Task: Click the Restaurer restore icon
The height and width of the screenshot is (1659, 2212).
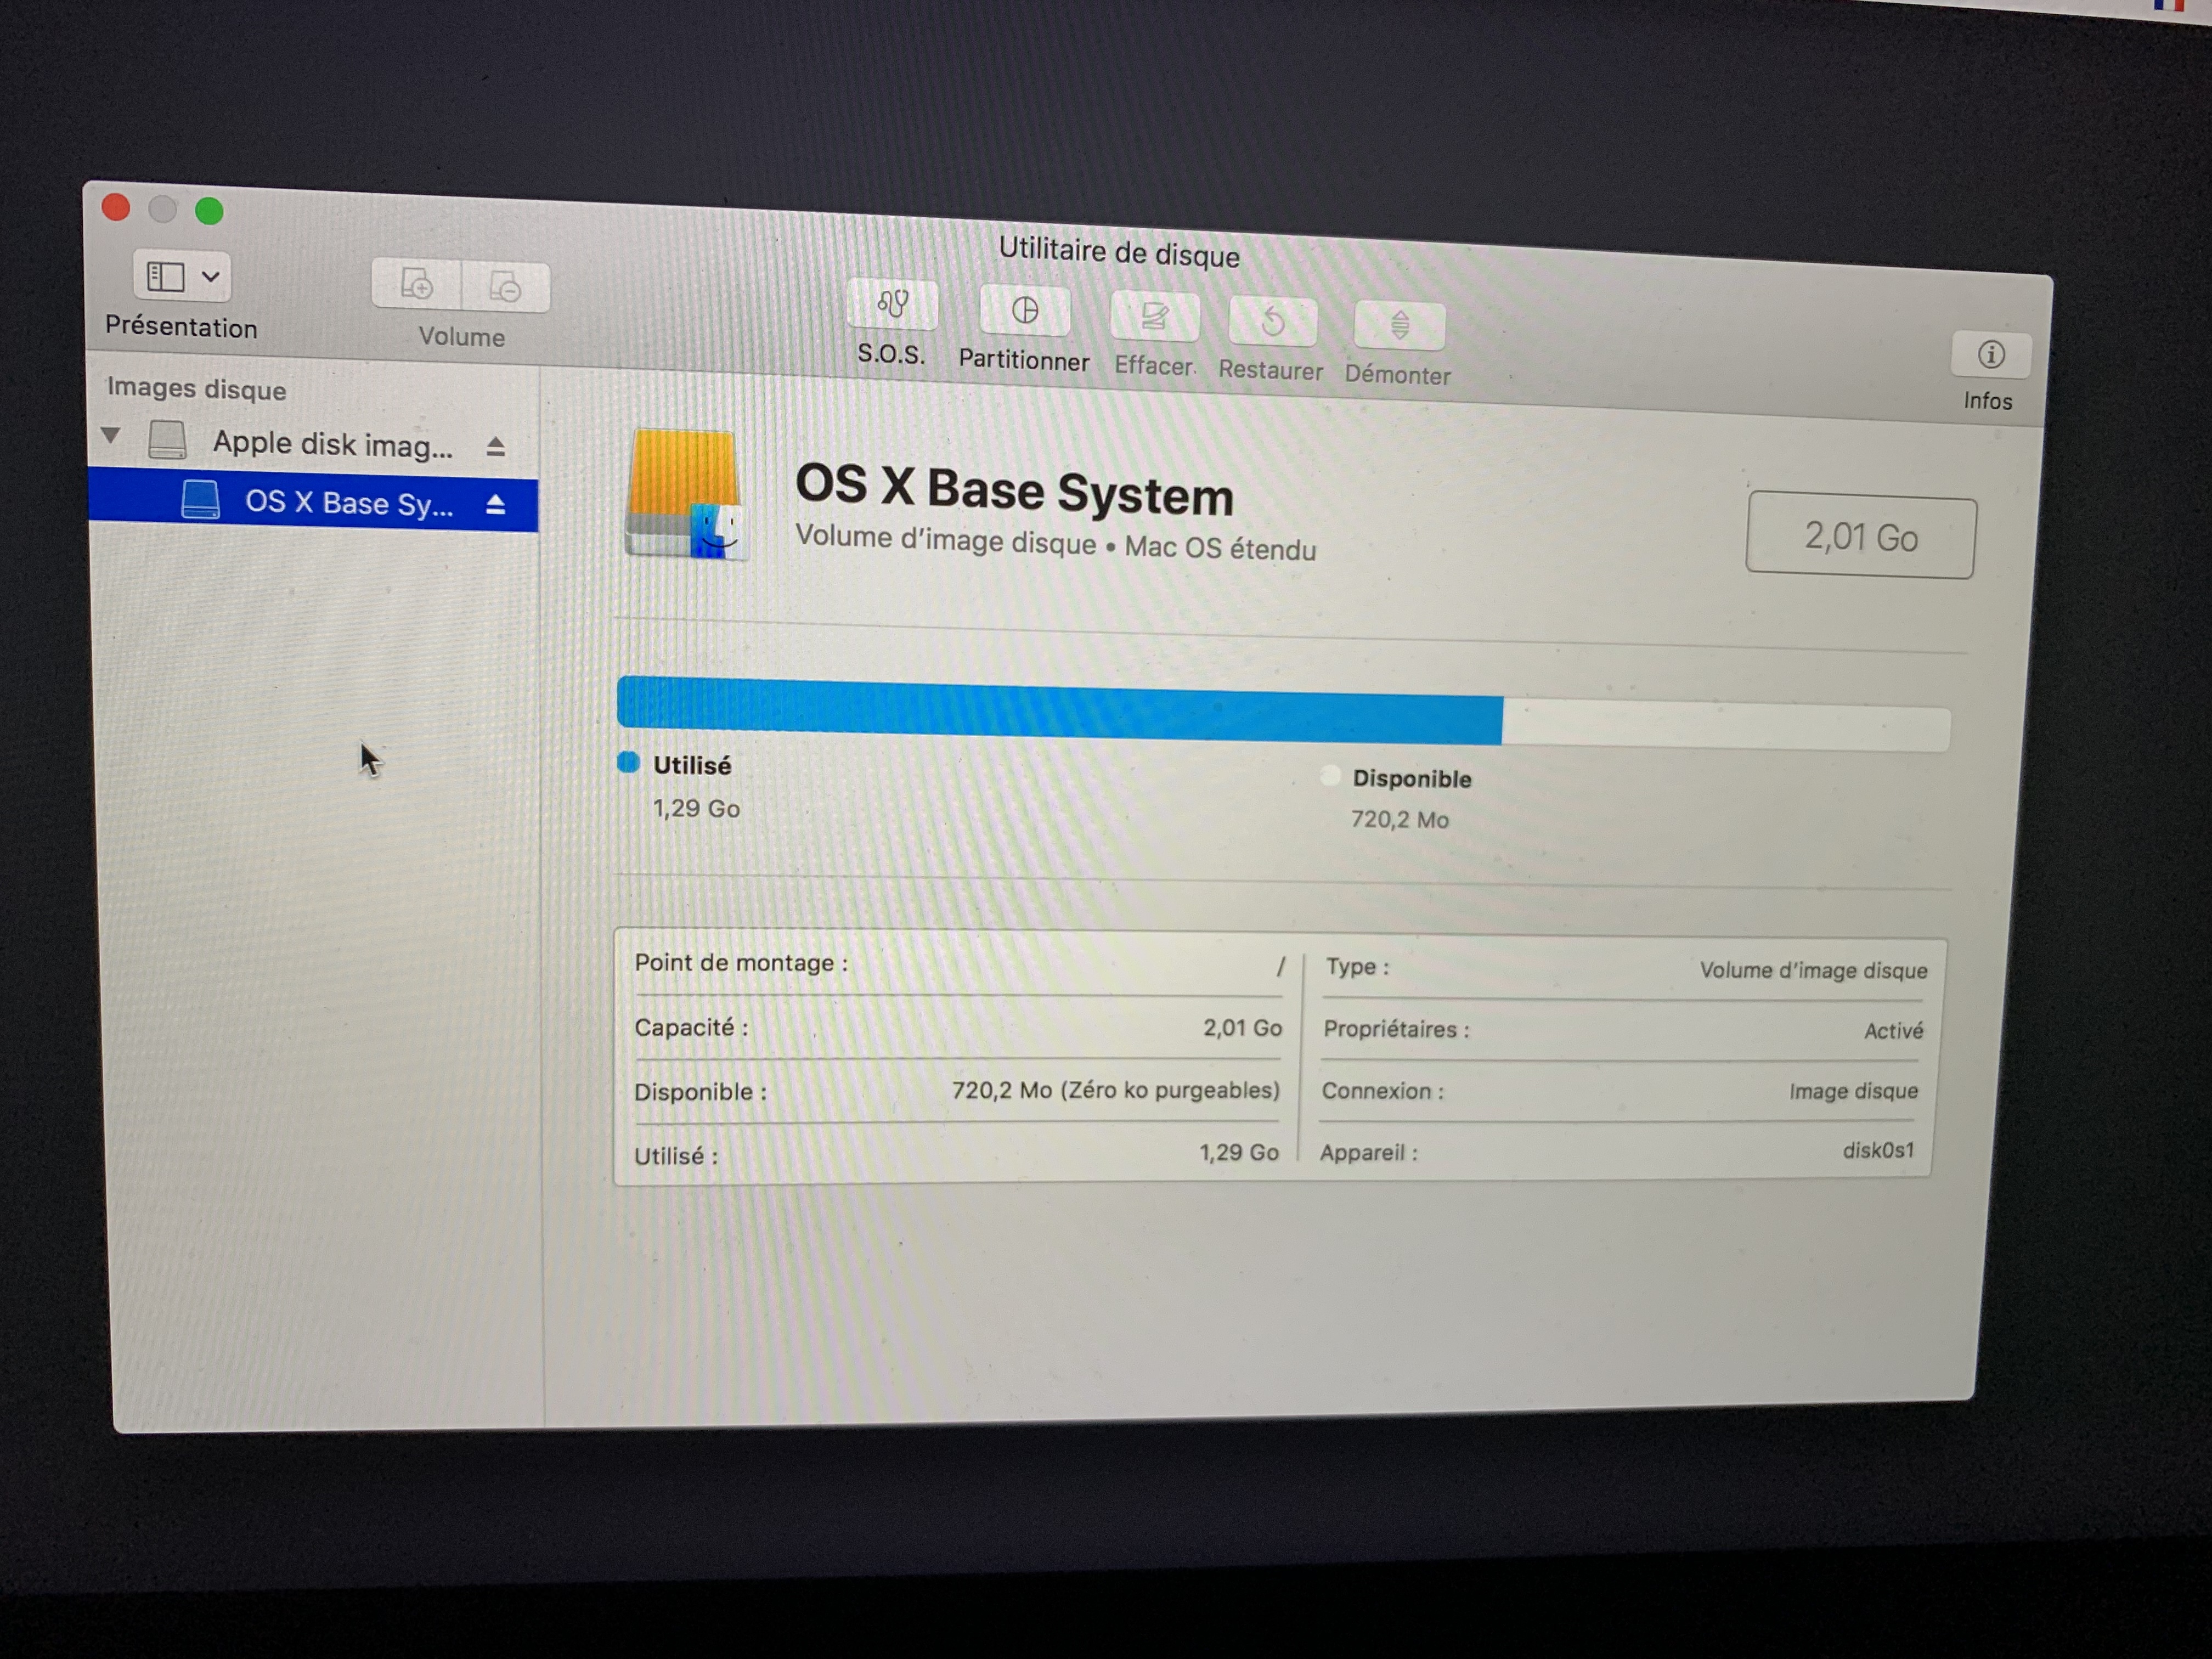Action: (x=1273, y=322)
